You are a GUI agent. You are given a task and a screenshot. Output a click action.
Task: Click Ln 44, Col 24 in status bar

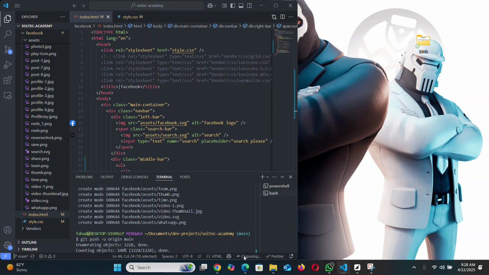pyautogui.click(x=135, y=256)
